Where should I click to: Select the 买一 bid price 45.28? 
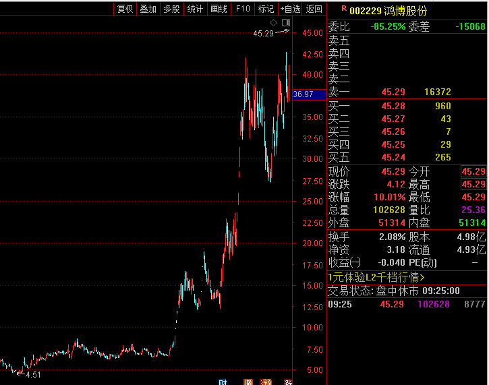tap(393, 106)
